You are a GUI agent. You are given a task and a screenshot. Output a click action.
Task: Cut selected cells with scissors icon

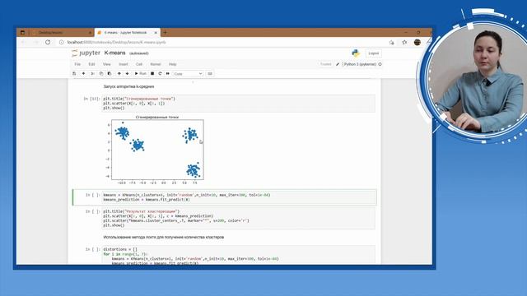(x=92, y=73)
